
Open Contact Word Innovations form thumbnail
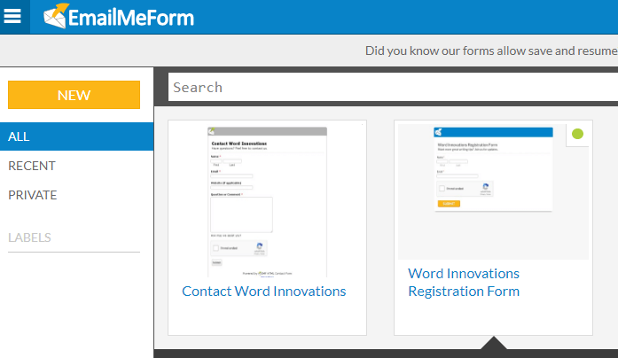267,201
